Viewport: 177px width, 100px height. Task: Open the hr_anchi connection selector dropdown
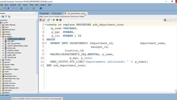click(x=175, y=20)
